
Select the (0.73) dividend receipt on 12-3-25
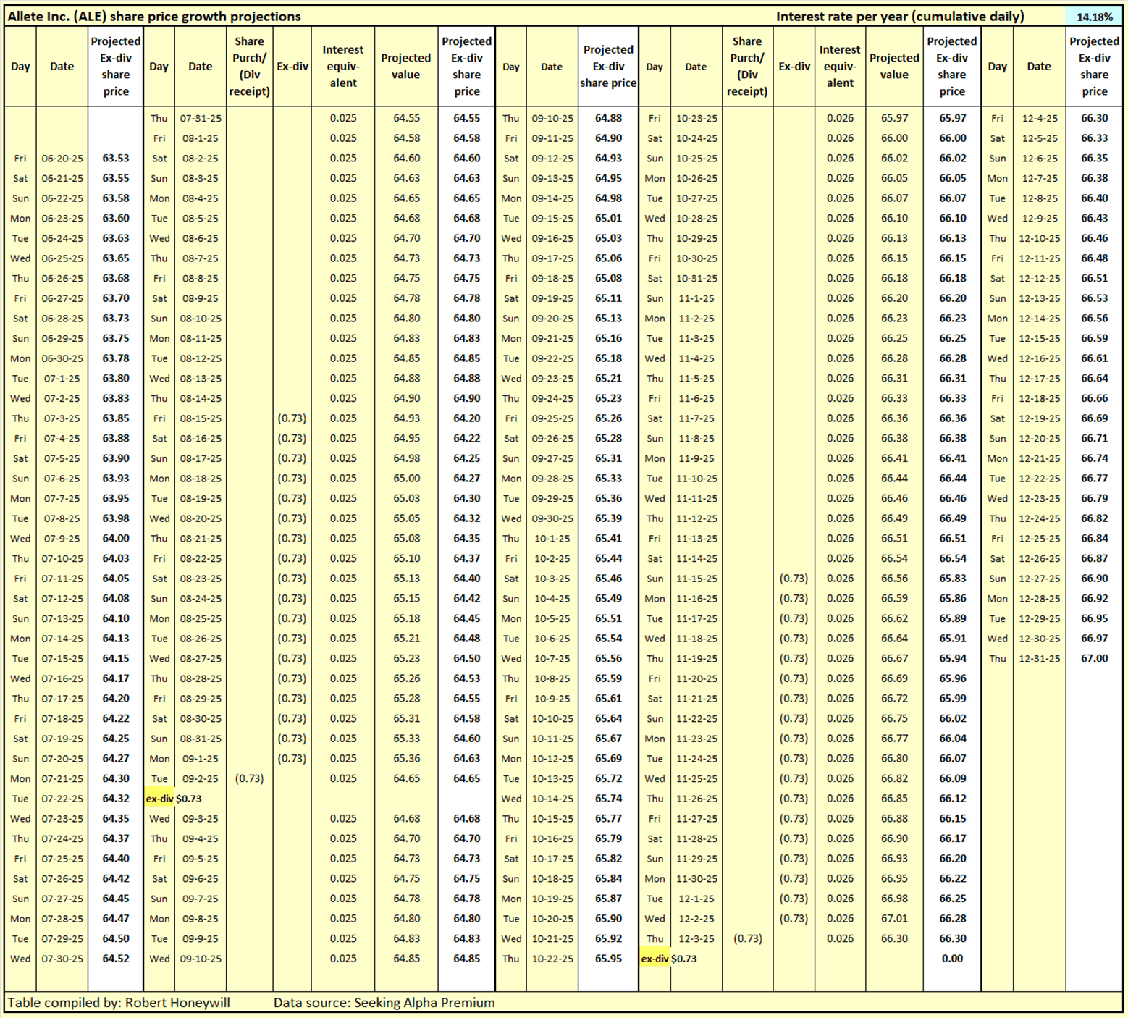(x=746, y=938)
